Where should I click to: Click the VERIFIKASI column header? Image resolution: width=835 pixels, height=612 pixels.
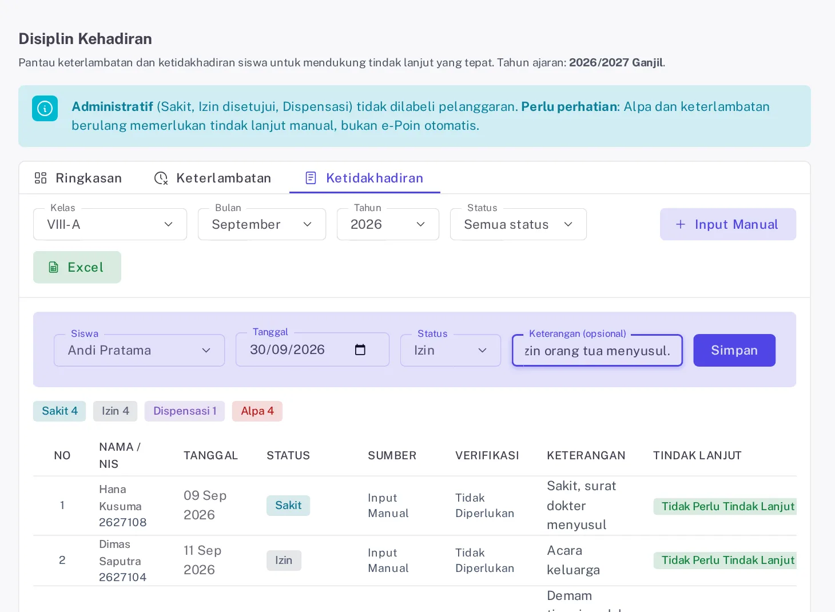coord(487,455)
